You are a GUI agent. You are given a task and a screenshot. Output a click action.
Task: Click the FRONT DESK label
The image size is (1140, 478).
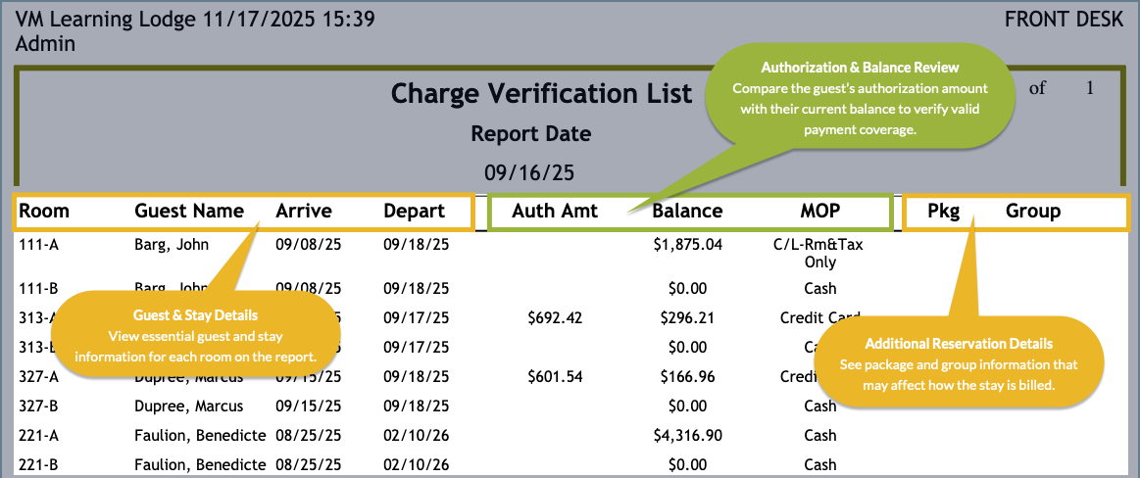(1064, 20)
